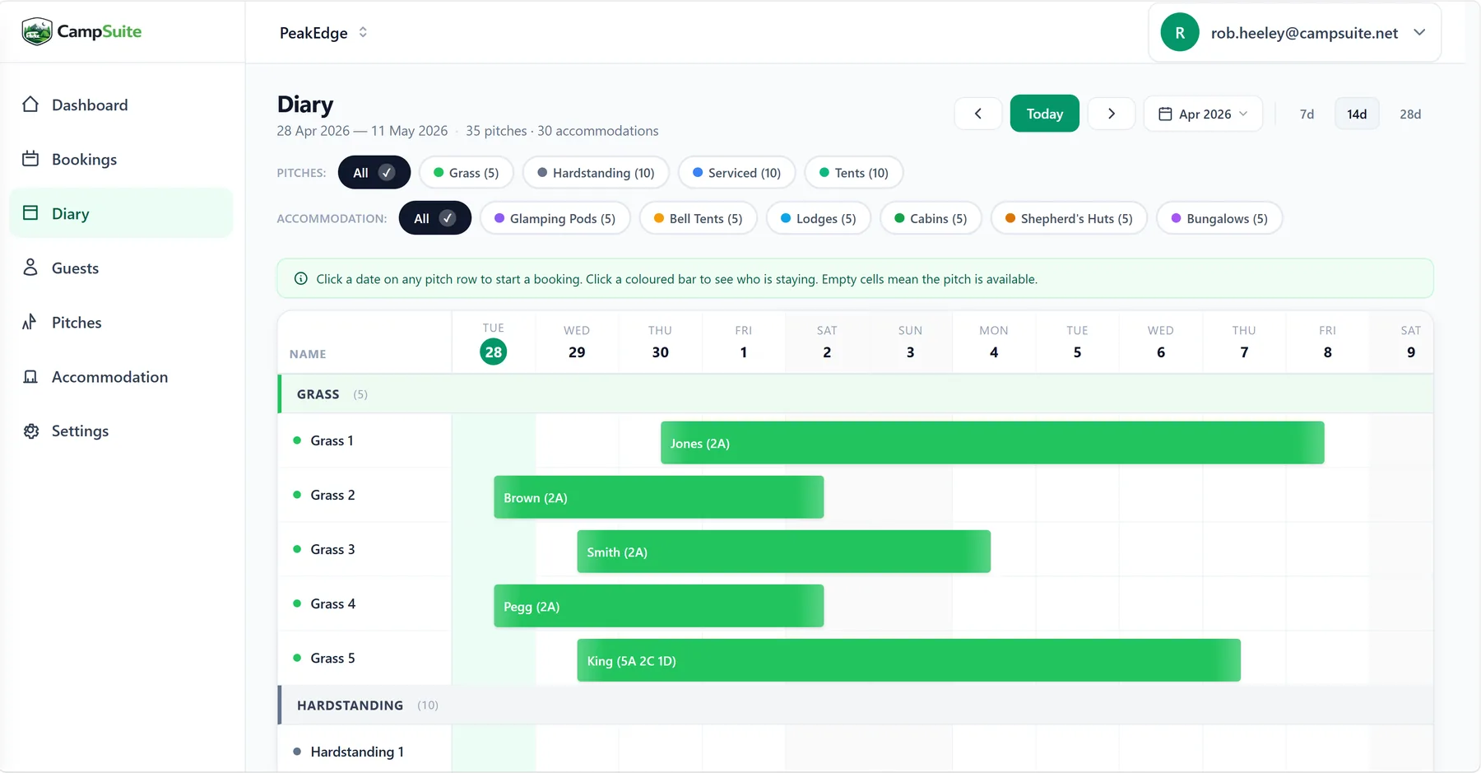
Task: Click the R user avatar
Action: [1180, 33]
